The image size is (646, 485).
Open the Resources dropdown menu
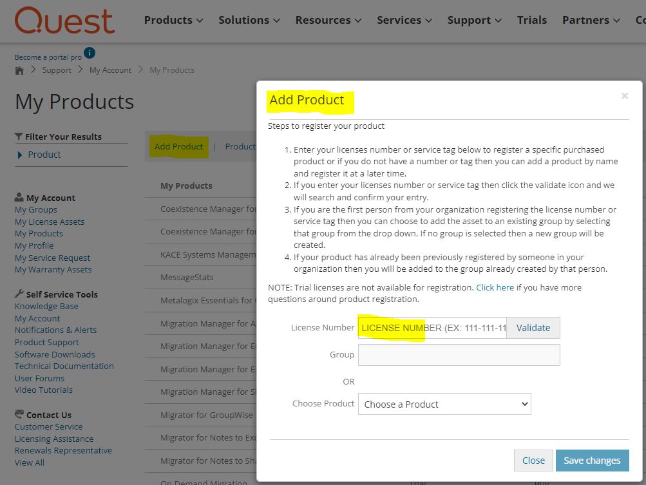(328, 21)
